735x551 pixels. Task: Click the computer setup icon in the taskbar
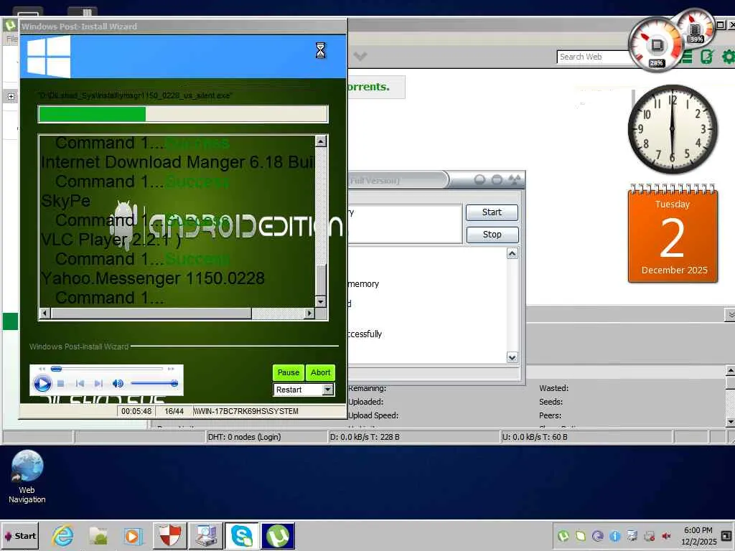coord(206,535)
